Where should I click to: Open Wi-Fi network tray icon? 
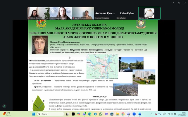pyautogui.click(x=169, y=114)
